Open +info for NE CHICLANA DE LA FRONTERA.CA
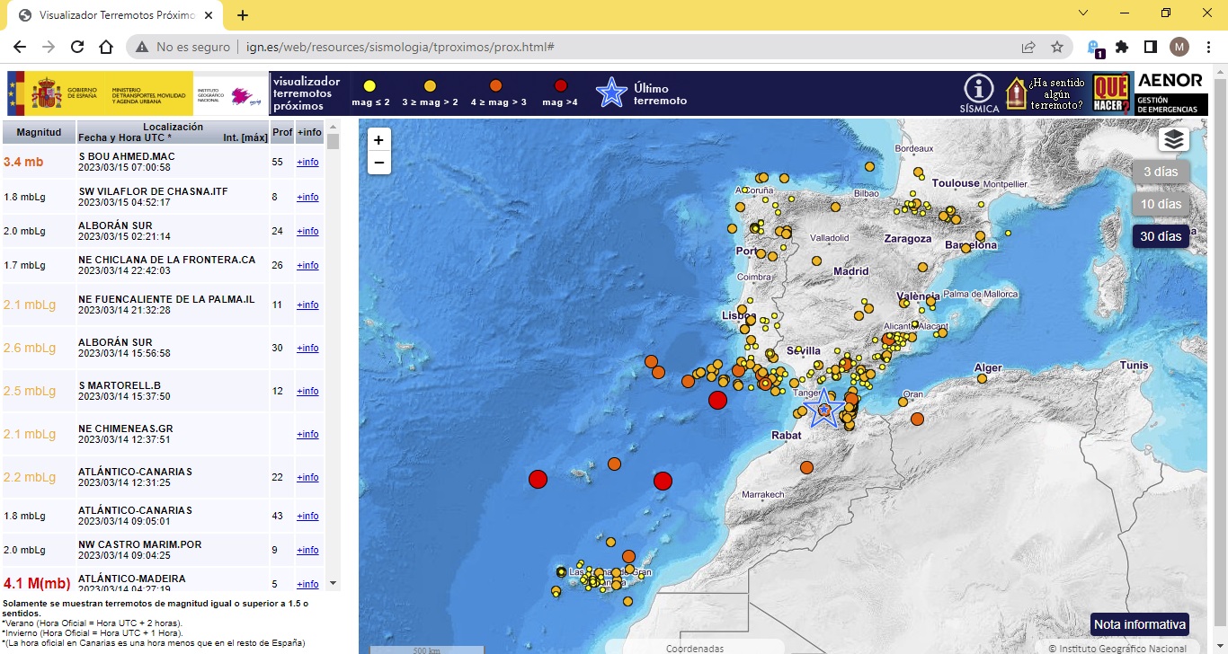The height and width of the screenshot is (654, 1228). tap(307, 265)
